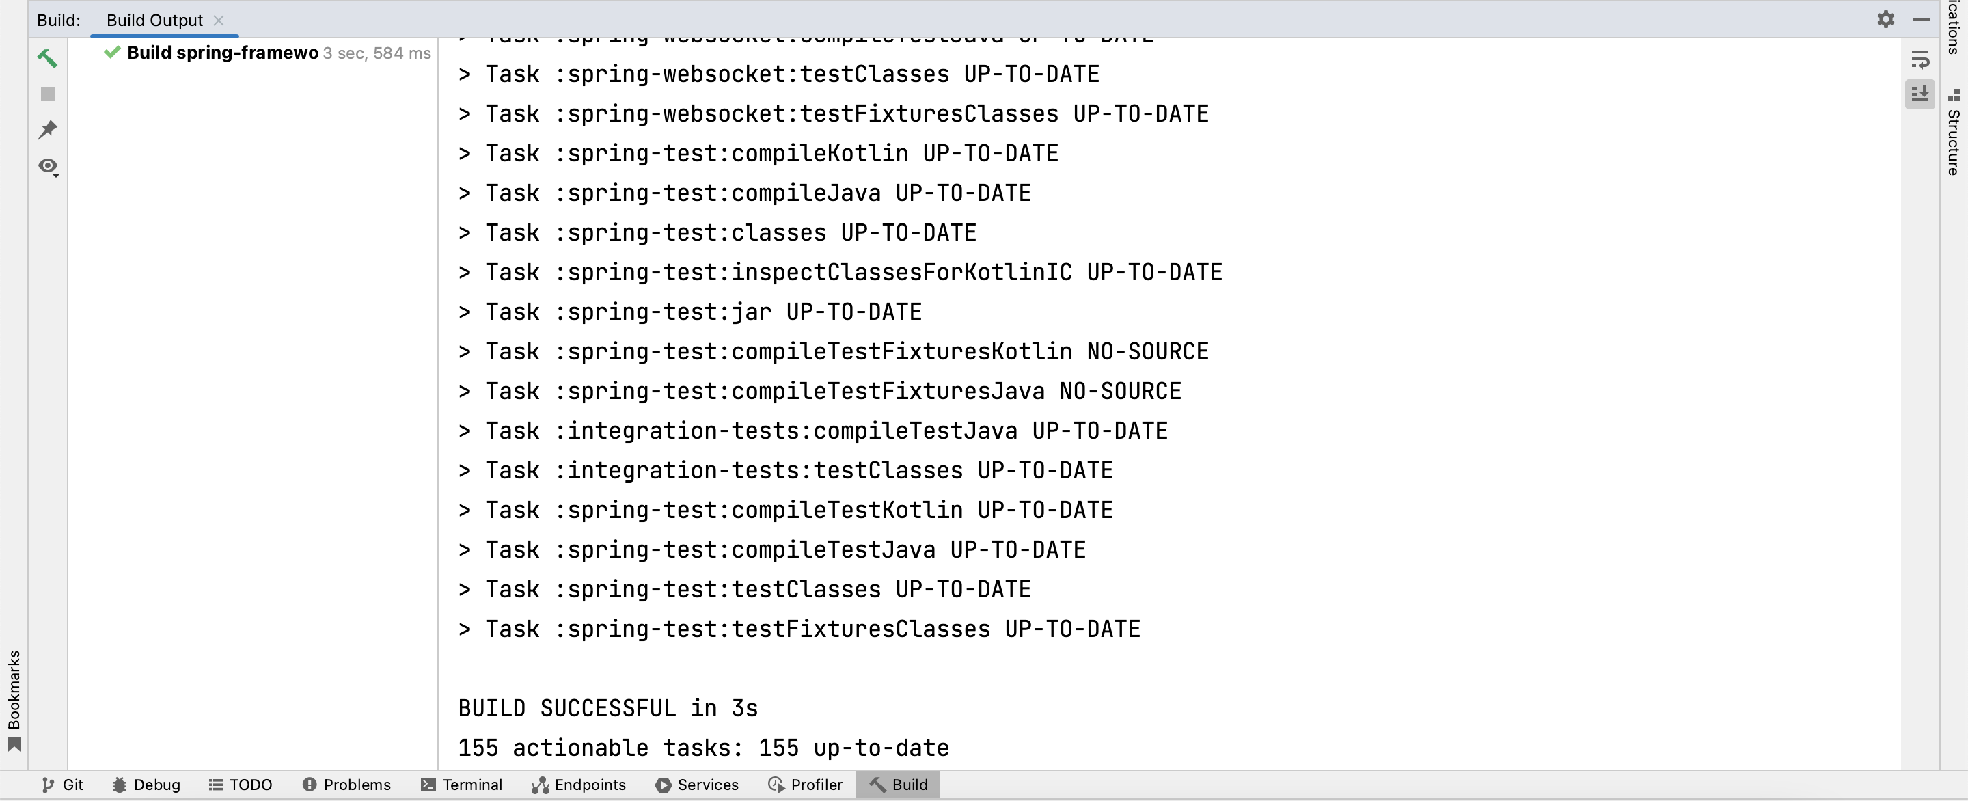
Task: Toggle the Profiler tab
Action: coord(804,785)
